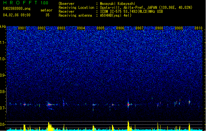This screenshot has width=206, height=131.
Task: Click the strong meteor echo after 0906
Action: (128, 104)
